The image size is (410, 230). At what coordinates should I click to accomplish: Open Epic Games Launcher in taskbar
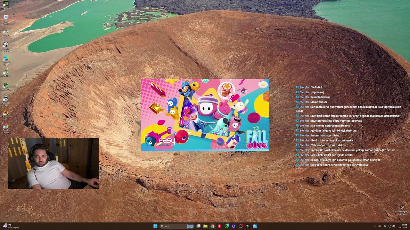coord(248,226)
